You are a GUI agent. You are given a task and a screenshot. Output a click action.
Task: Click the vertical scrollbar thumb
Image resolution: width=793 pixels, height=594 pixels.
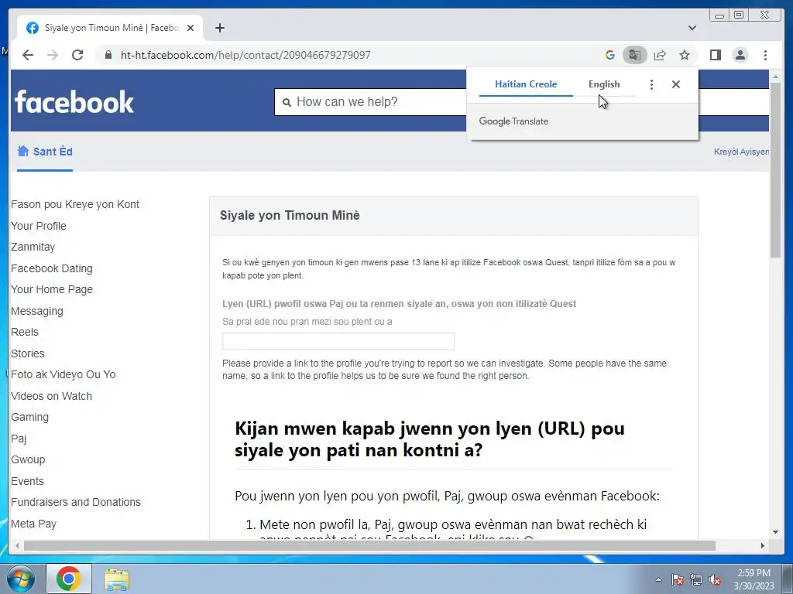[775, 169]
